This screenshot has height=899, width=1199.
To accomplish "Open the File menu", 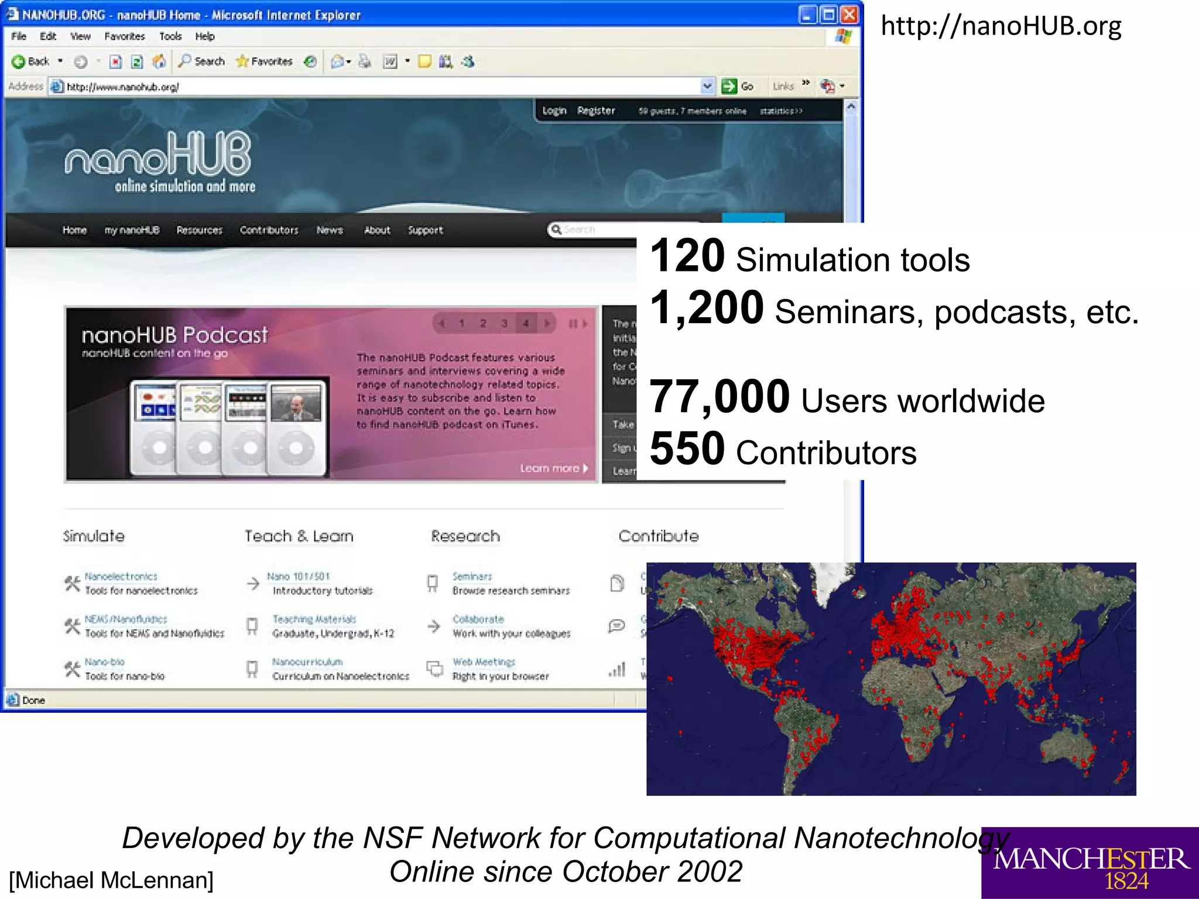I will [x=19, y=36].
